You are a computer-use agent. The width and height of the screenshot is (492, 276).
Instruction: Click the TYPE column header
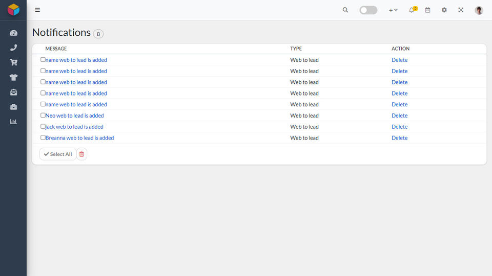(x=296, y=49)
